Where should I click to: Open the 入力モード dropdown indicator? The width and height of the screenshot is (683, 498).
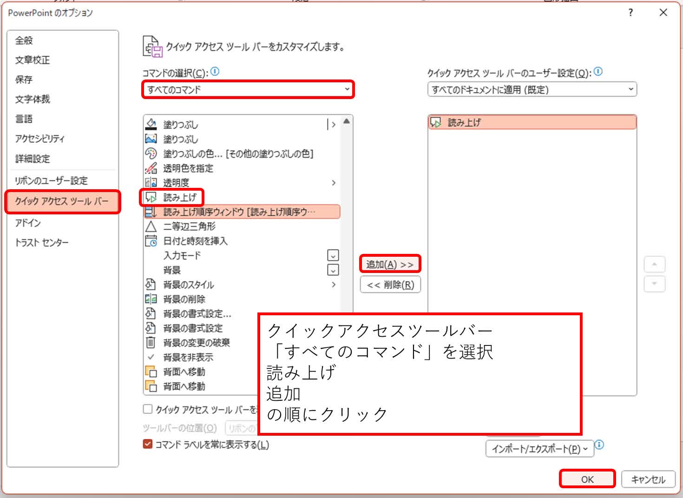pyautogui.click(x=333, y=255)
